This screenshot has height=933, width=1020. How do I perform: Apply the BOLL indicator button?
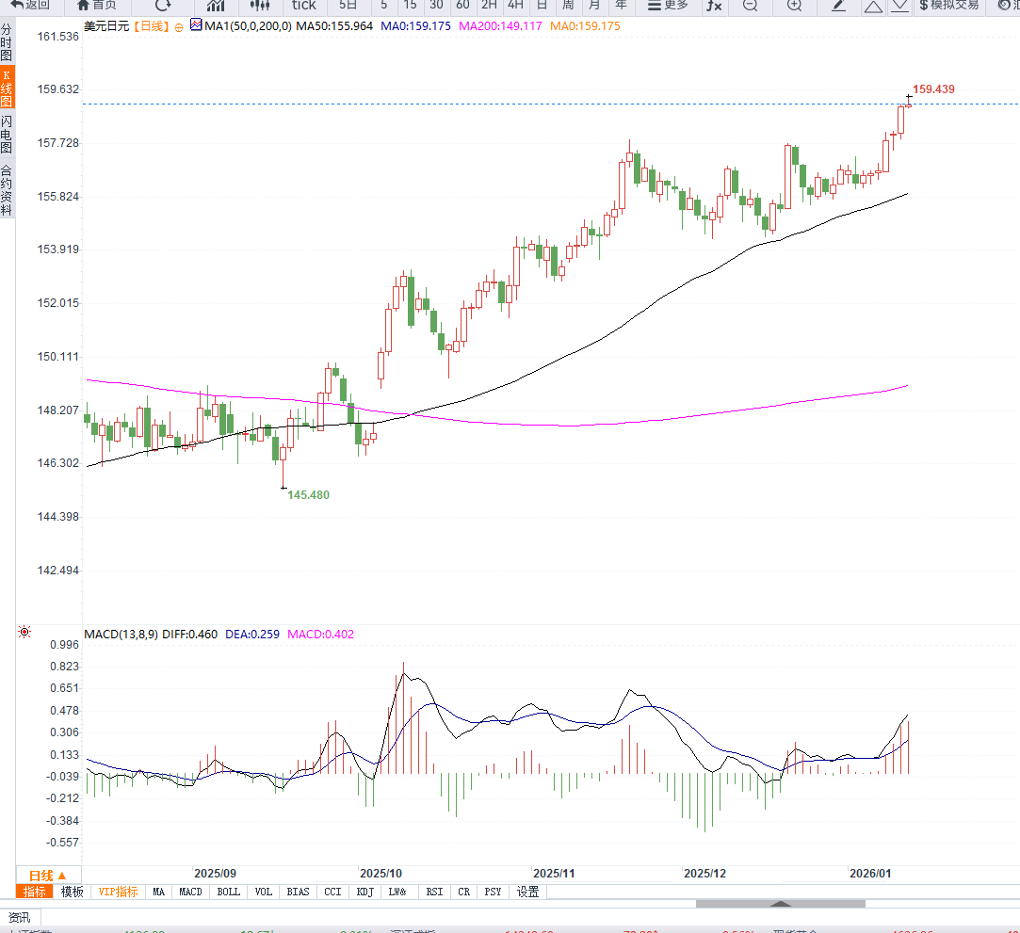[x=228, y=892]
